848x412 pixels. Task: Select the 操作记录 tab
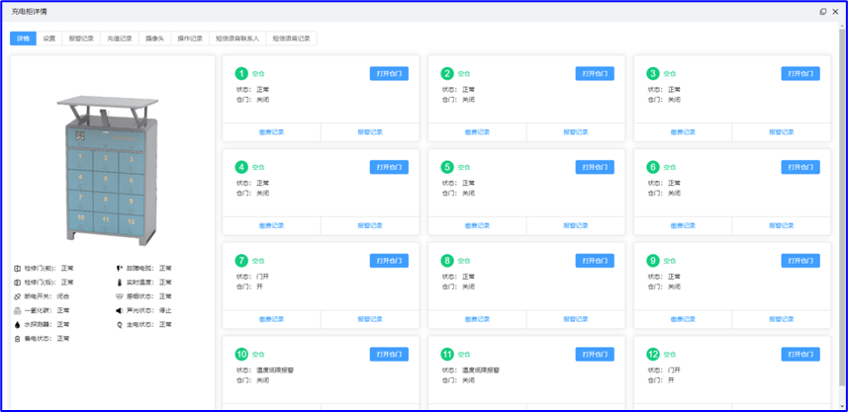[x=189, y=39]
